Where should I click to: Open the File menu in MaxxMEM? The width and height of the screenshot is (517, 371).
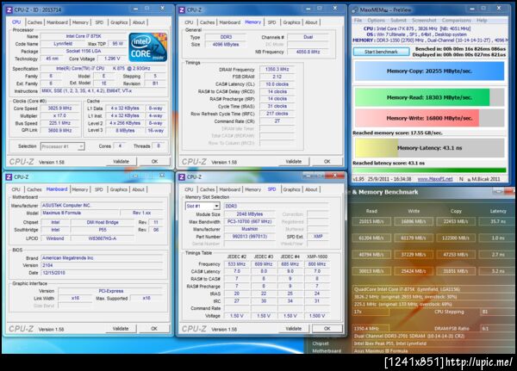pyautogui.click(x=358, y=21)
